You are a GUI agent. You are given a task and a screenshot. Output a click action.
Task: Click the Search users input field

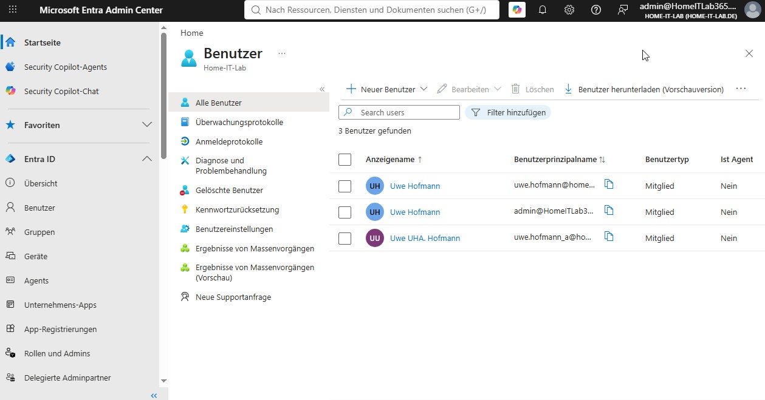point(399,112)
